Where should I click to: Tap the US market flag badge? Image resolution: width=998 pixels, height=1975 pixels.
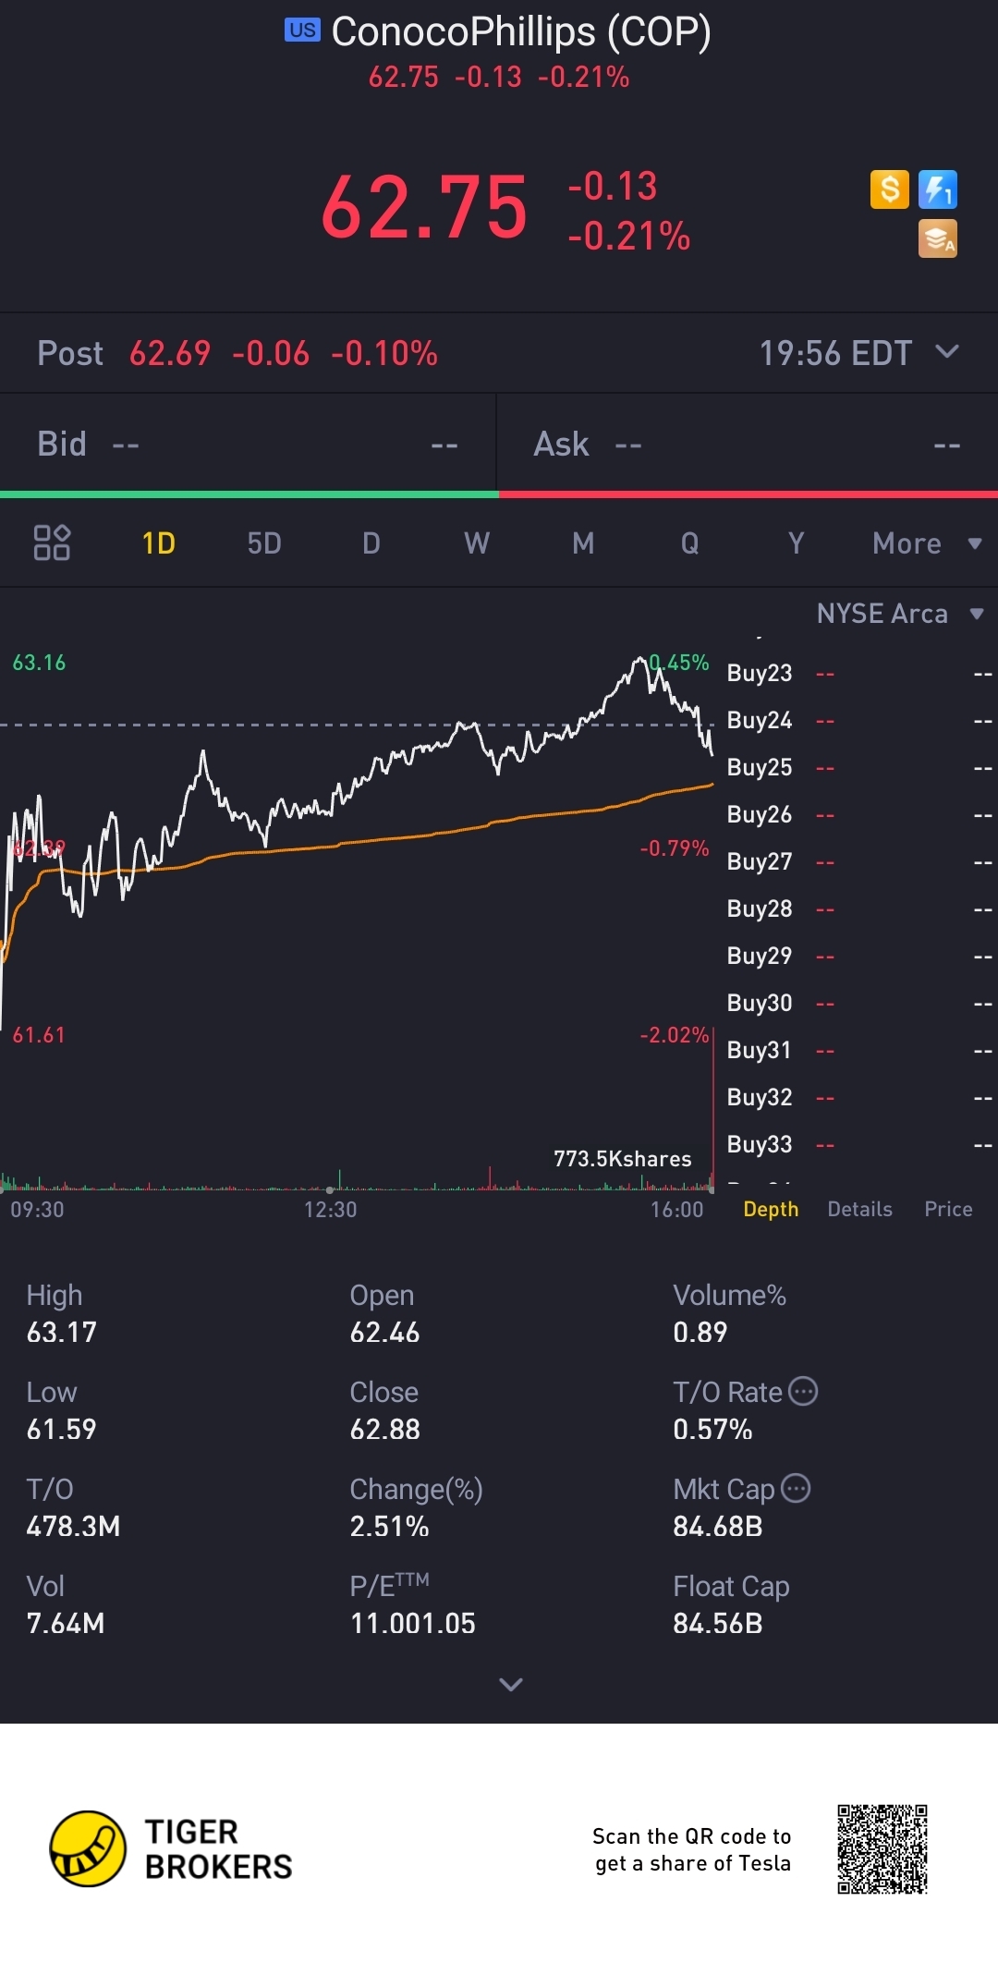pos(302,30)
